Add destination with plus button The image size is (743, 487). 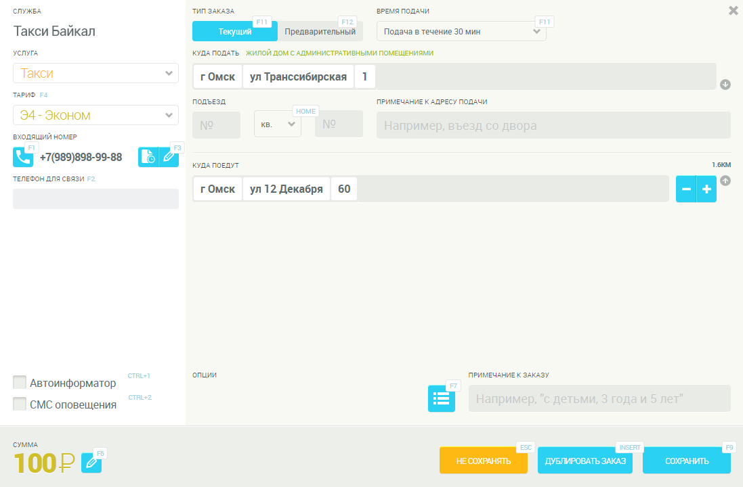pyautogui.click(x=706, y=189)
